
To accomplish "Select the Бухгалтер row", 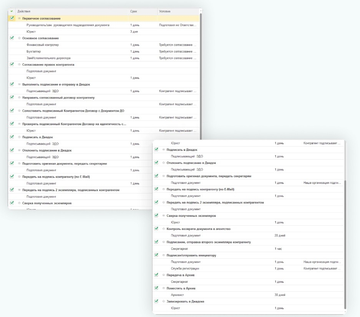I will (x=34, y=51).
